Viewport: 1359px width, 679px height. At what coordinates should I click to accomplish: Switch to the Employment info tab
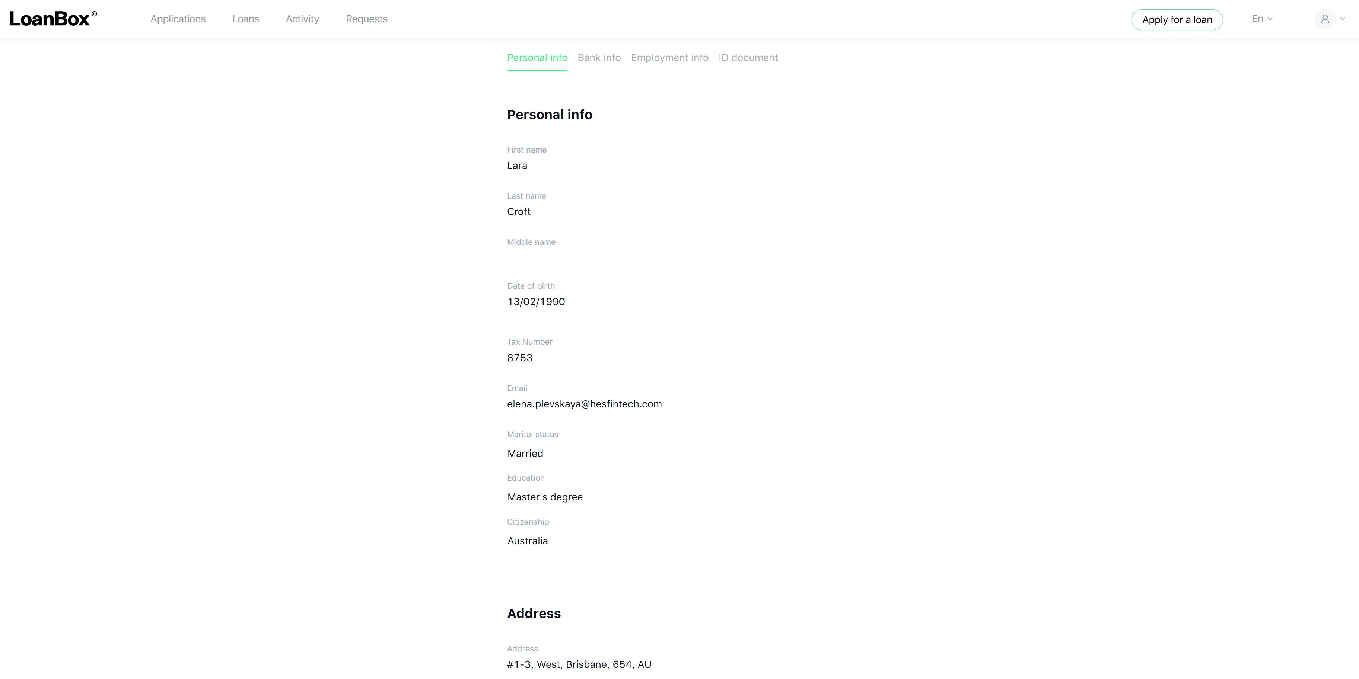pos(669,57)
